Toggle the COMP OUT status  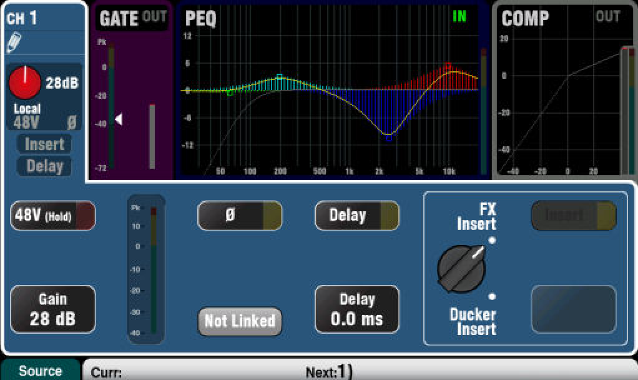[608, 17]
